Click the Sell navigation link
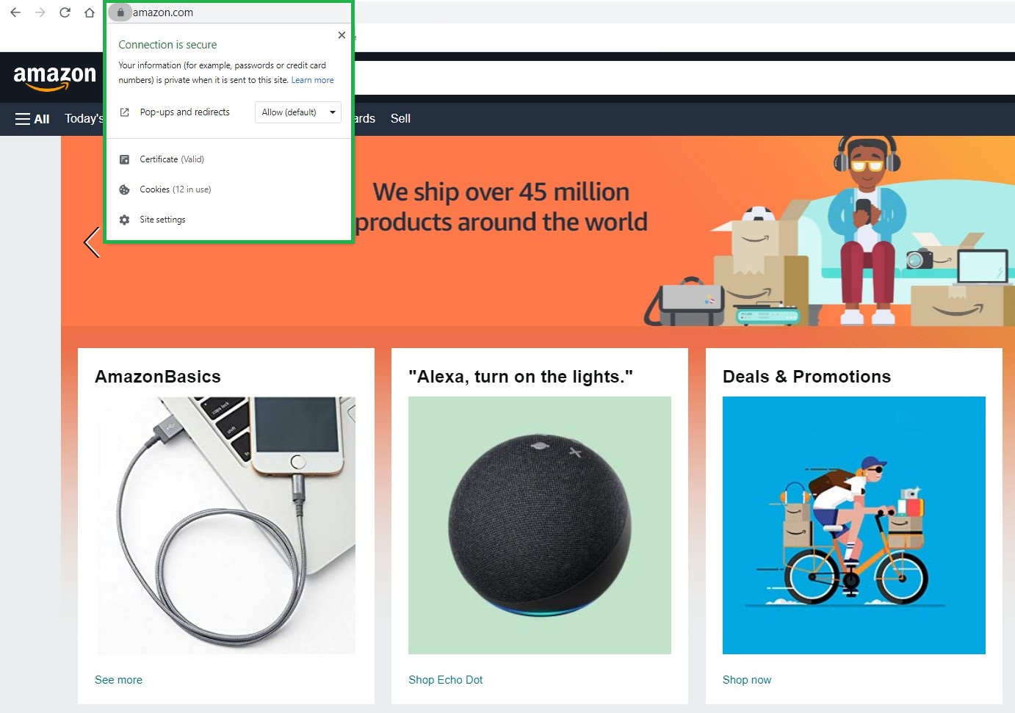This screenshot has width=1015, height=713. [400, 118]
